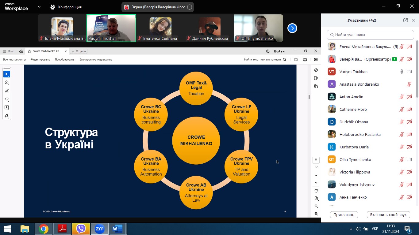Viewport: 419px width, 235px height.
Task: Toggle Vadym Triukhan's microphone in participants list
Action: pos(402,72)
